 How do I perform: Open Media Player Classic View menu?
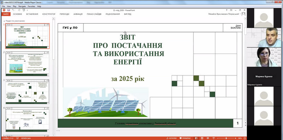point(9,6)
